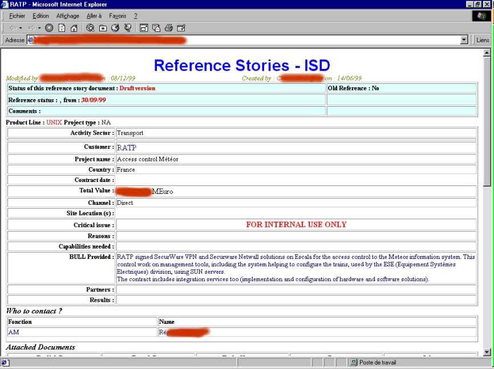The width and height of the screenshot is (494, 369).
Task: Toggle the Fullscreen toolbar icon
Action: [x=144, y=29]
